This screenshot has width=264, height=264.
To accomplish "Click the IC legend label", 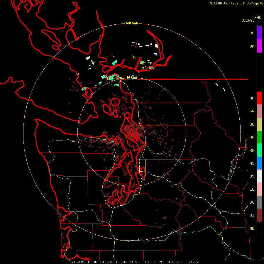I will pyautogui.click(x=252, y=189).
